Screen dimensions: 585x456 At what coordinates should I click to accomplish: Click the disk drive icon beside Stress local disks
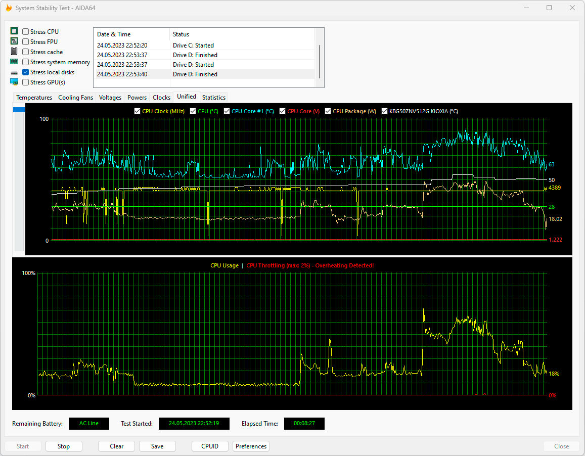pyautogui.click(x=14, y=72)
